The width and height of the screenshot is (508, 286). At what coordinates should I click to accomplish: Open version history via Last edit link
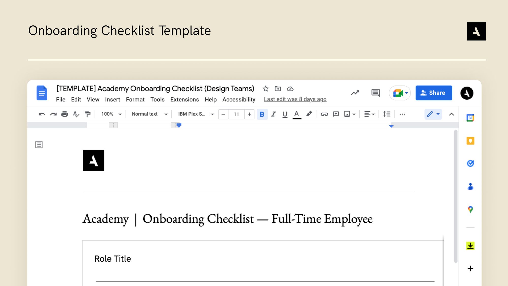(295, 99)
